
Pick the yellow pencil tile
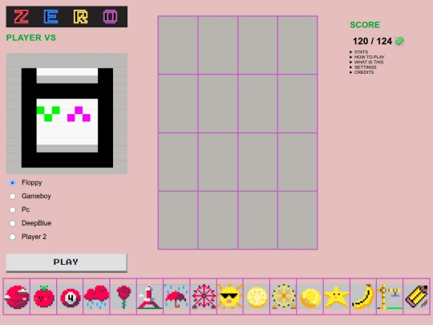[416, 297]
